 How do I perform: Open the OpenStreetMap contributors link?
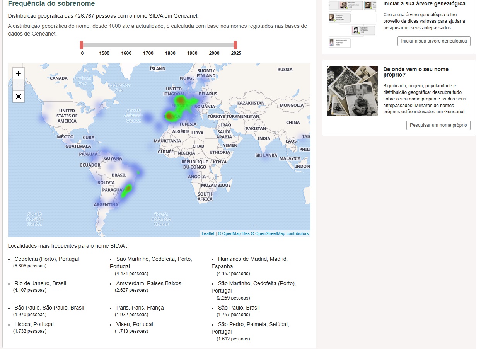click(280, 233)
